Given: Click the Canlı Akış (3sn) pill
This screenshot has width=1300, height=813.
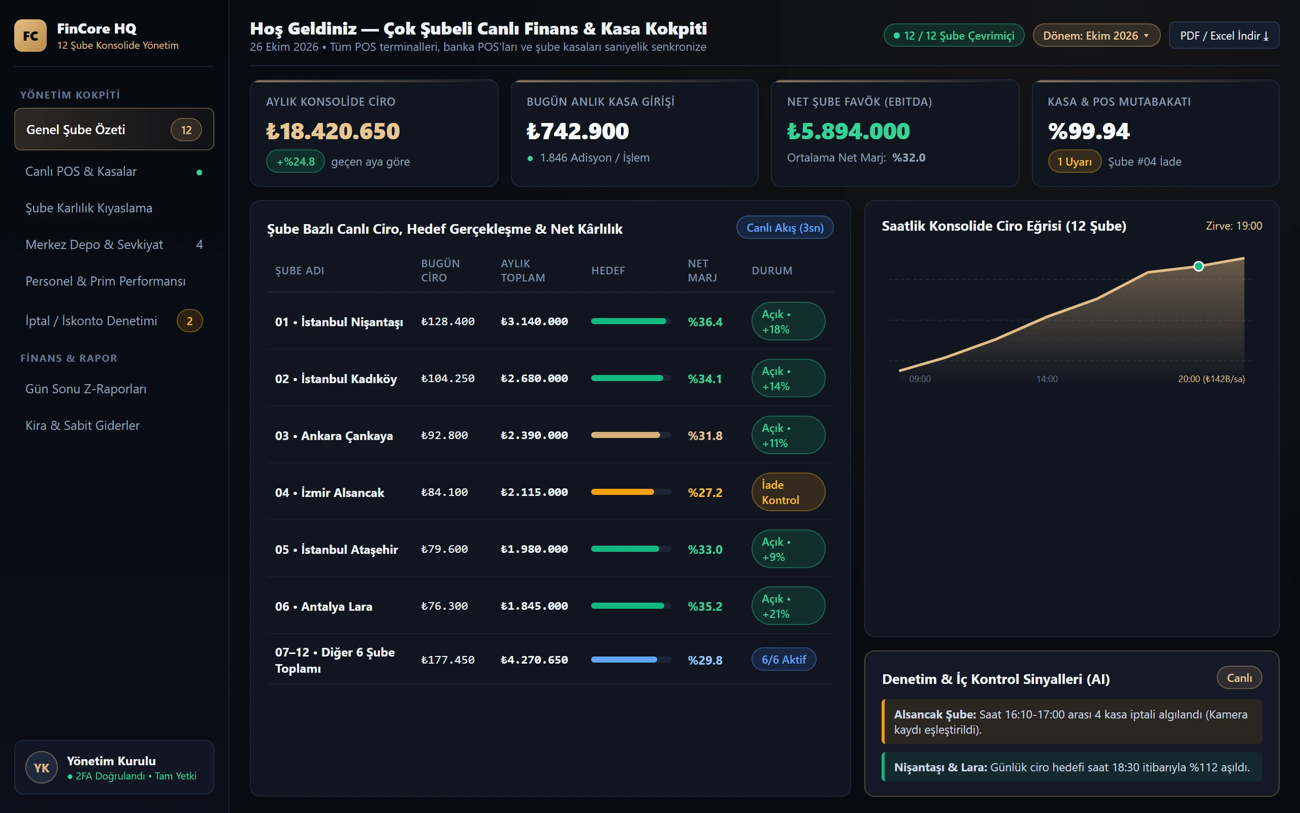Looking at the screenshot, I should click(785, 228).
